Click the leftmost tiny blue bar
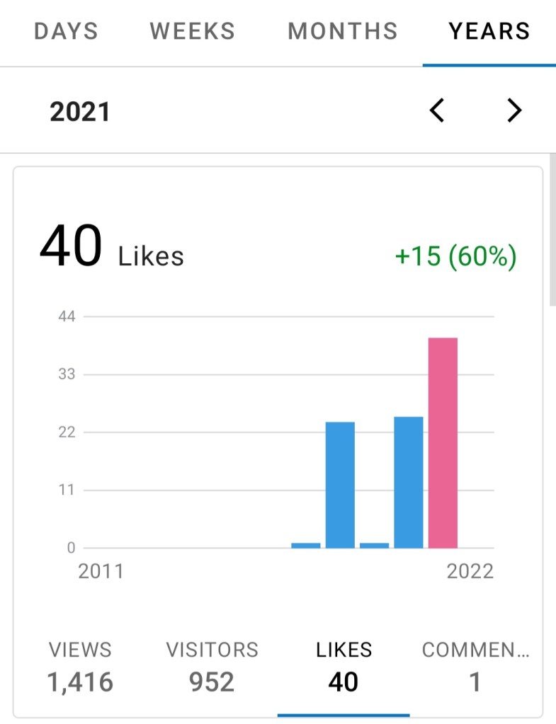This screenshot has width=556, height=724. [306, 545]
